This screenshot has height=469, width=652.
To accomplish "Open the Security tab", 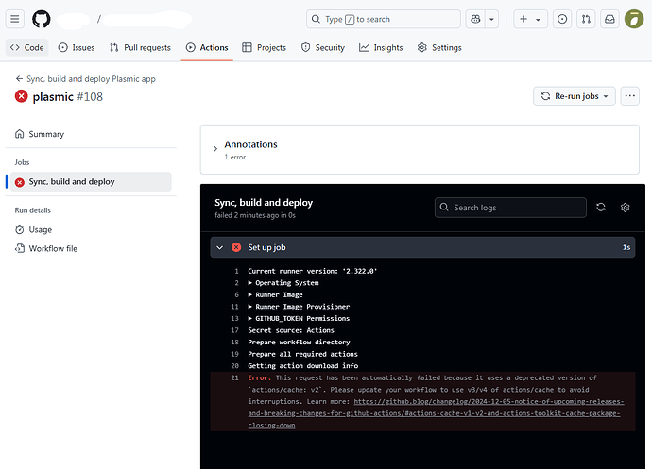I will click(323, 48).
